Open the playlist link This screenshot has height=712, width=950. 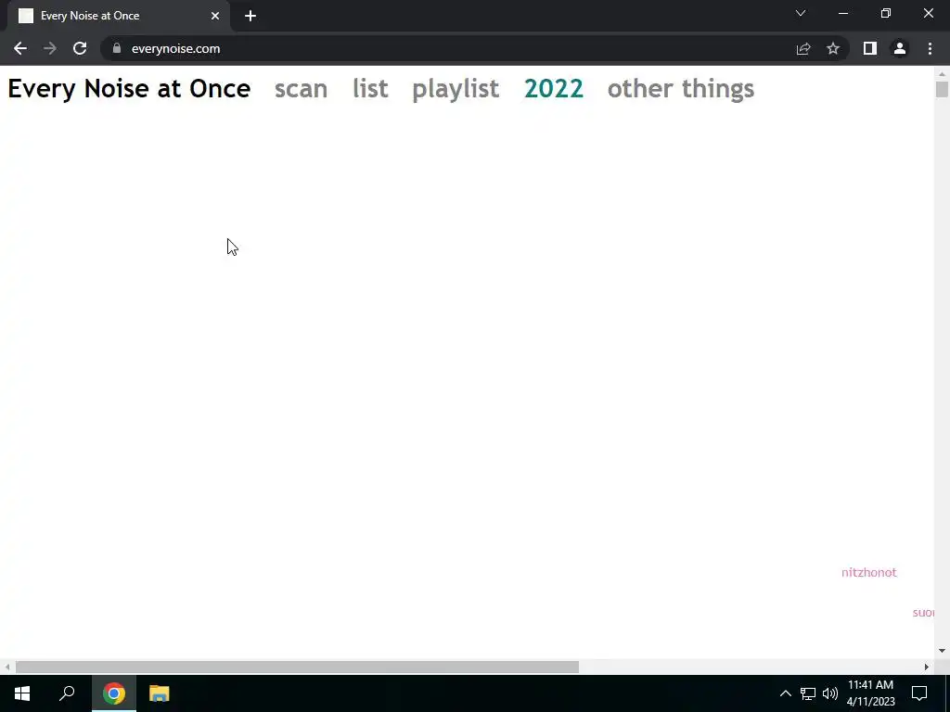click(456, 90)
